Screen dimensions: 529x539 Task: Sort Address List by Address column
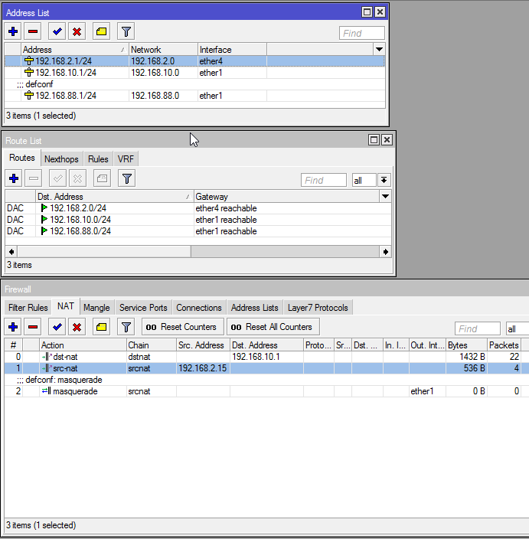point(74,50)
